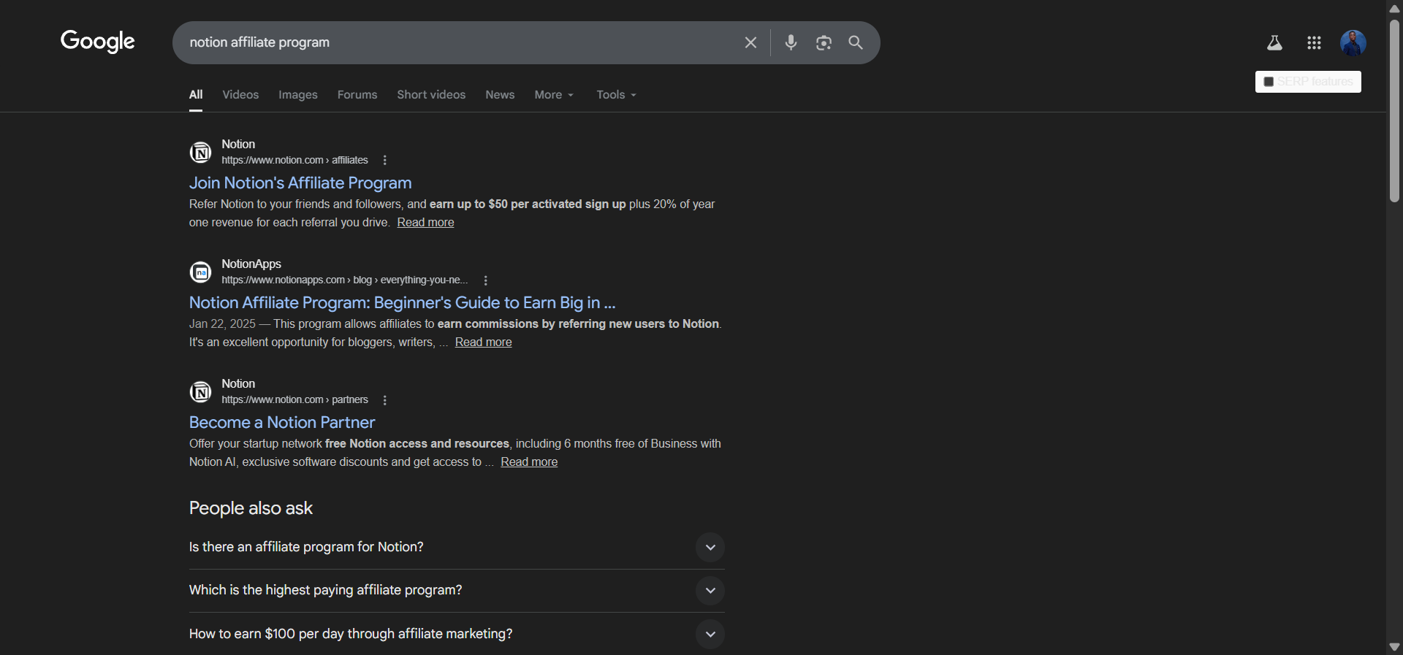The height and width of the screenshot is (655, 1403).
Task: Click the scrollbar up arrow
Action: [1394, 8]
